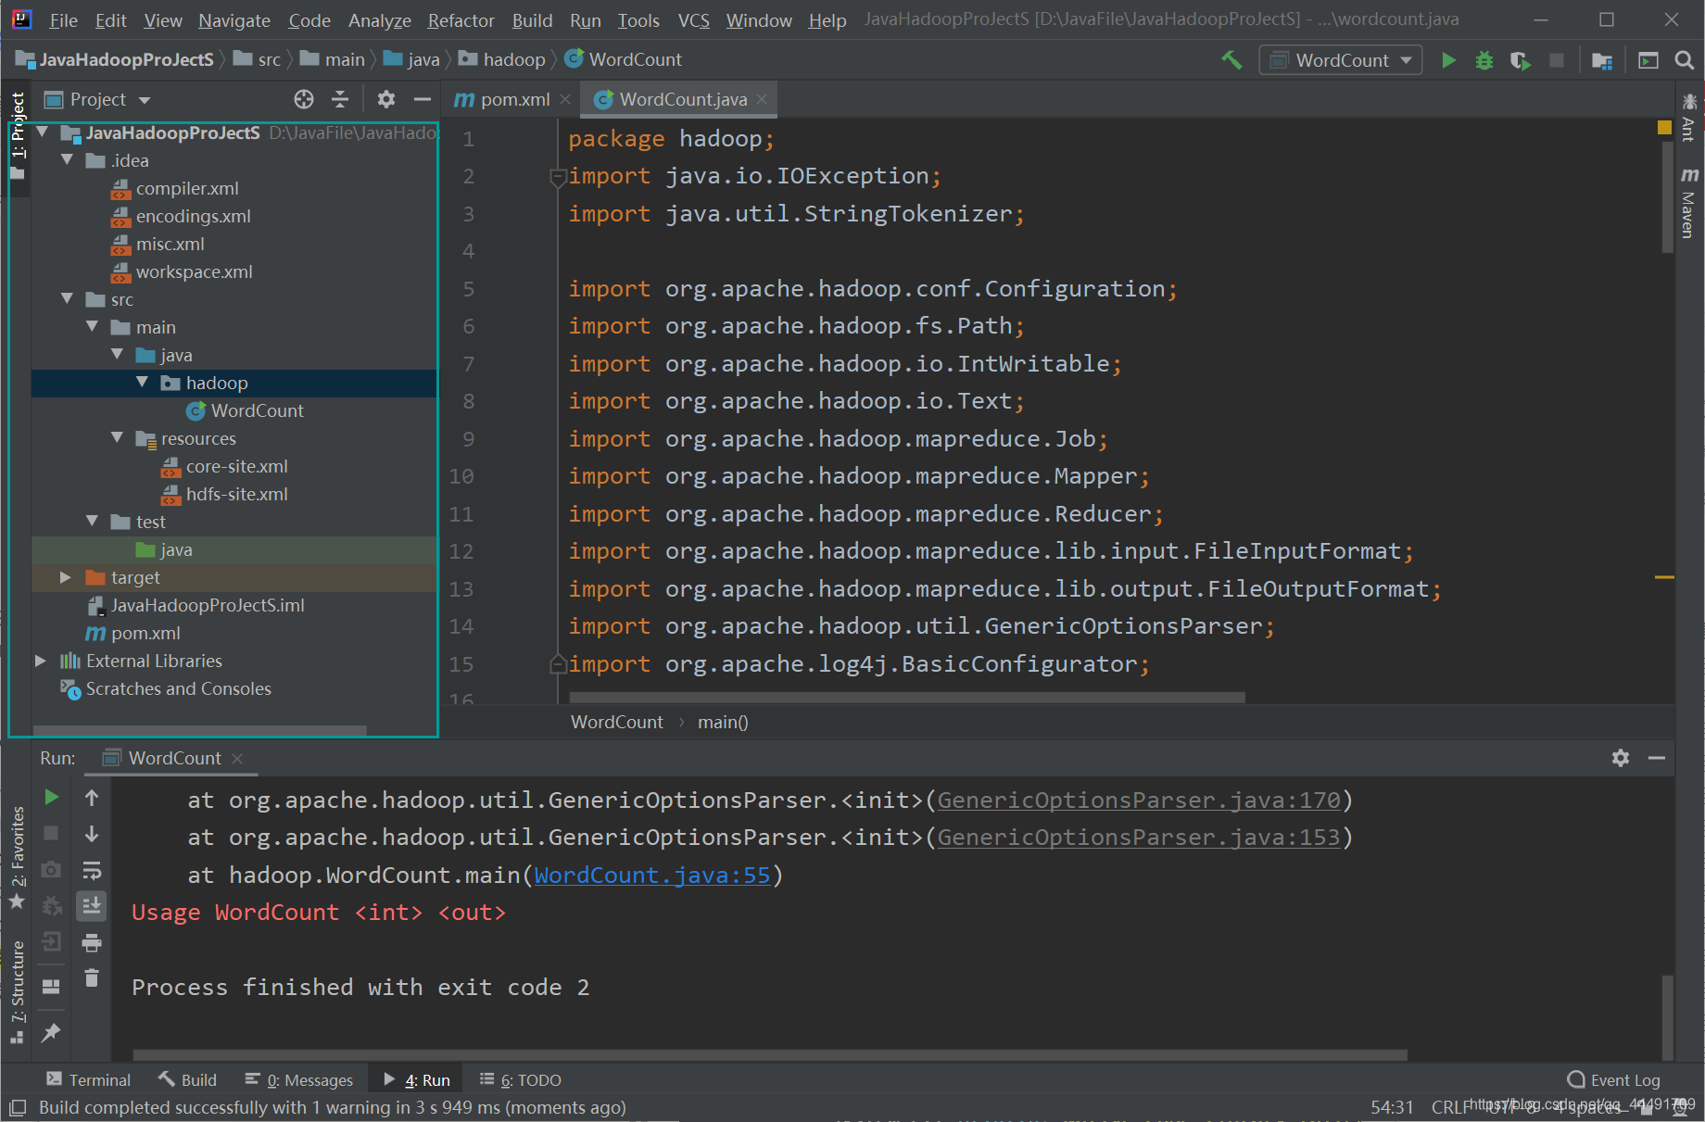Click the yellow inspection indicator atop the editor
Screen dimensions: 1705x1122
(x=1664, y=128)
